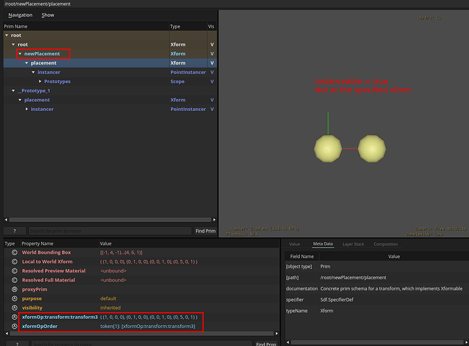Image resolution: width=469 pixels, height=346 pixels.
Task: Click the property search help question button
Action: click(17, 344)
